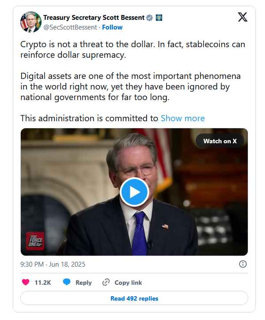Image resolution: width=265 pixels, height=320 pixels.
Task: Click the blue verified checkmark badge
Action: 149,18
